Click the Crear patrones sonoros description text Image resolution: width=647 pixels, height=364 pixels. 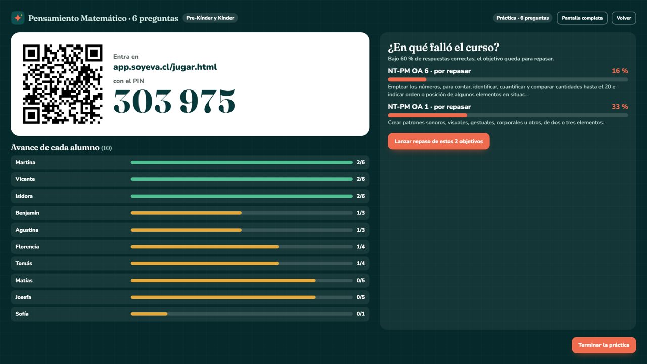coord(496,123)
